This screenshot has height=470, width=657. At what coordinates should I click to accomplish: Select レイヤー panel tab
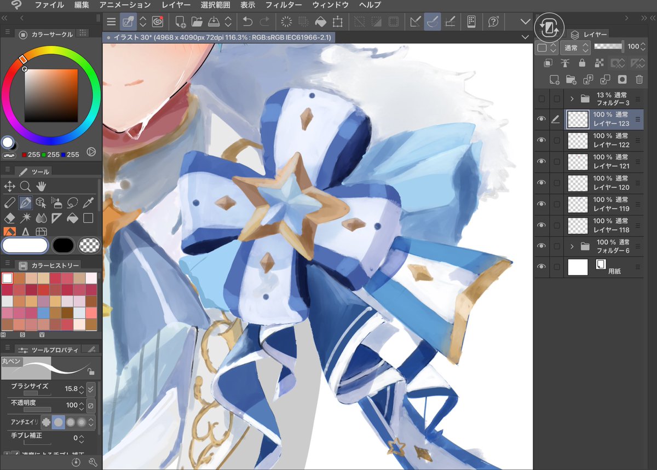coord(589,34)
